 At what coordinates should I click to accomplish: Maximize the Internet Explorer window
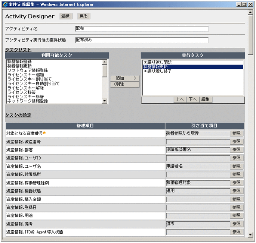tap(244, 4)
